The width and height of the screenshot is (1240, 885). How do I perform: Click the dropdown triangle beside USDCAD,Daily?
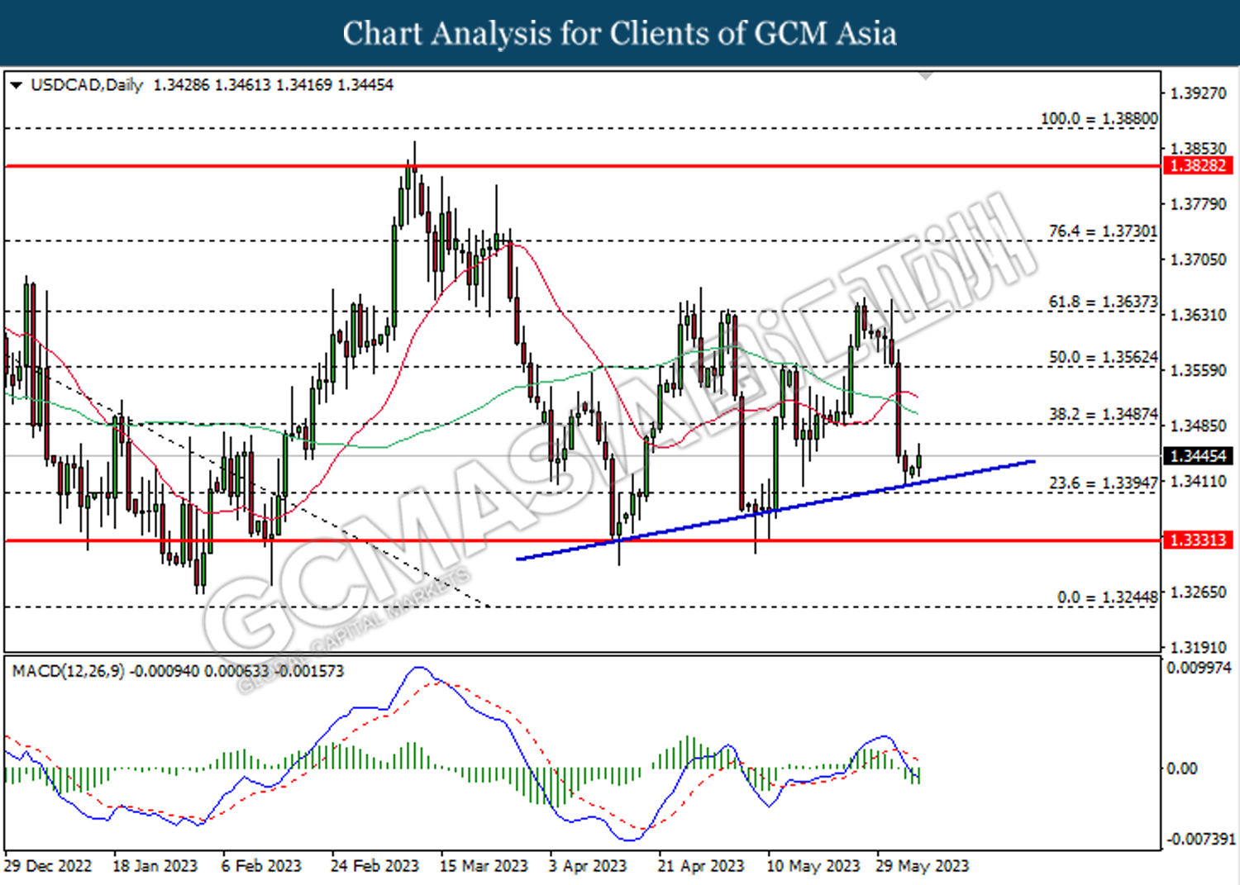[x=16, y=85]
